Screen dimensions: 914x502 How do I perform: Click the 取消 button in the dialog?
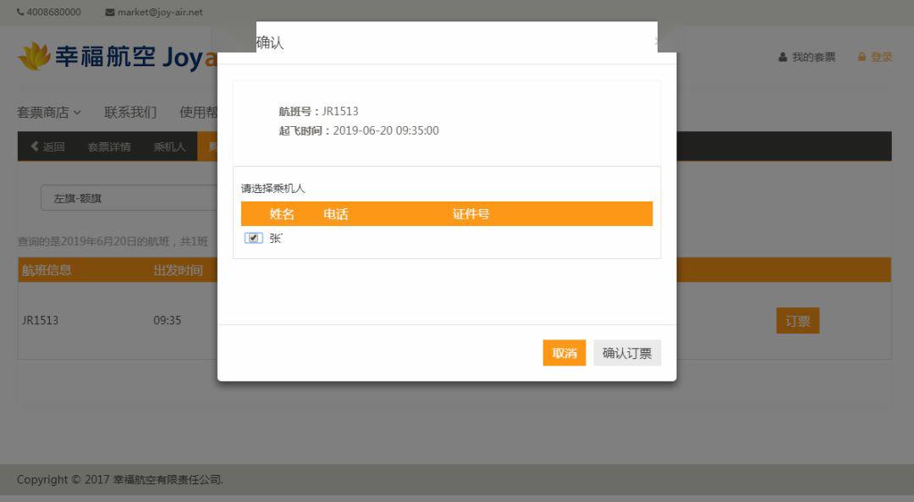click(564, 353)
